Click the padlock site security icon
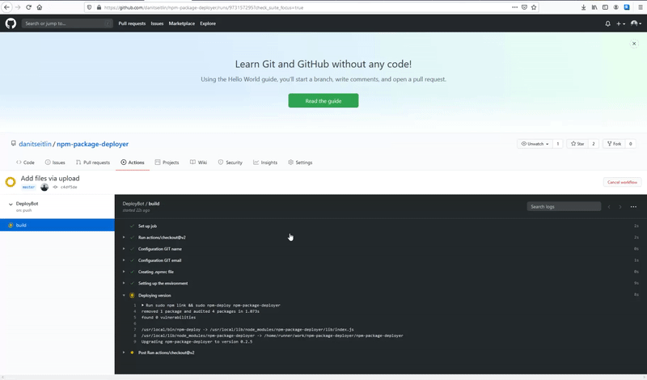 pos(99,7)
